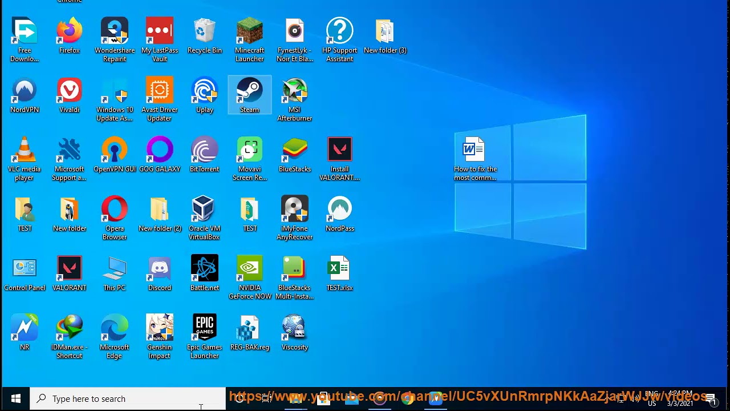Image resolution: width=730 pixels, height=411 pixels.
Task: Select the NordVPN desktop icon
Action: pyautogui.click(x=25, y=90)
